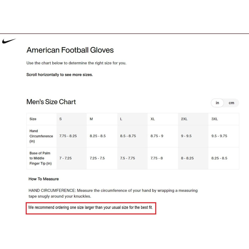This screenshot has height=249, width=249.
Task: Click the American Football Gloves heading
Action: pos(70,50)
